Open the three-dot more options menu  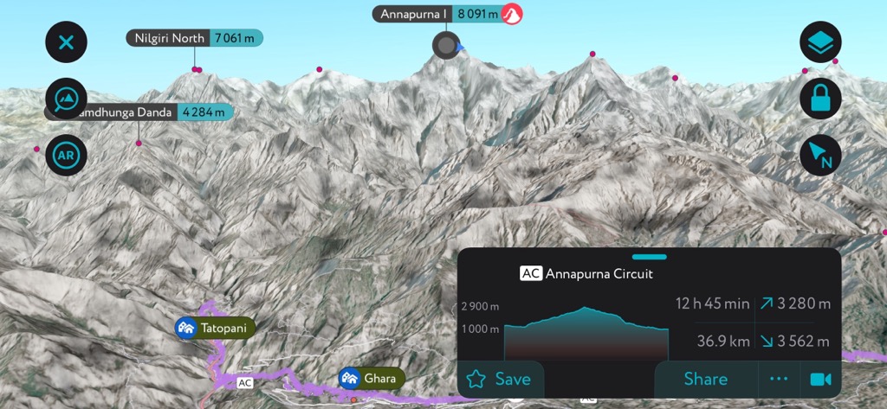click(779, 379)
